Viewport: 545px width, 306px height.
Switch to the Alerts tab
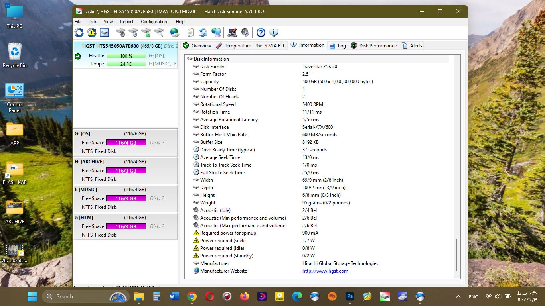(x=412, y=46)
